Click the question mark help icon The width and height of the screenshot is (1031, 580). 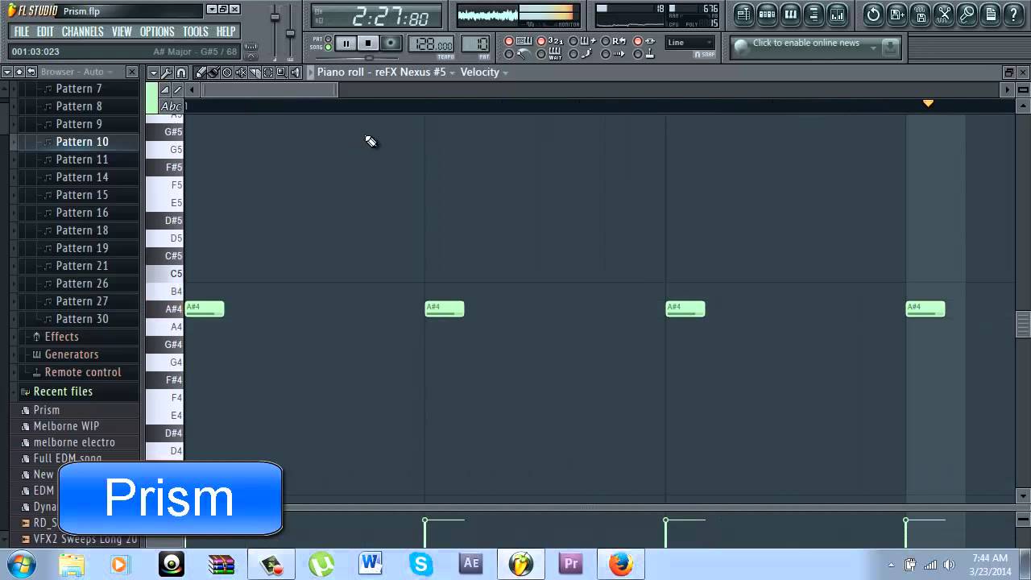1014,14
